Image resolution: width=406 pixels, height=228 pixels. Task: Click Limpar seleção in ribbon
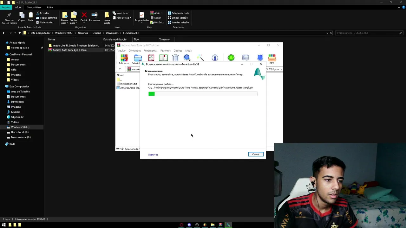[x=178, y=18]
